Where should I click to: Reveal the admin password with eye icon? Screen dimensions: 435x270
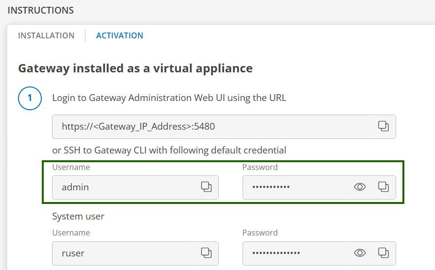tap(360, 186)
